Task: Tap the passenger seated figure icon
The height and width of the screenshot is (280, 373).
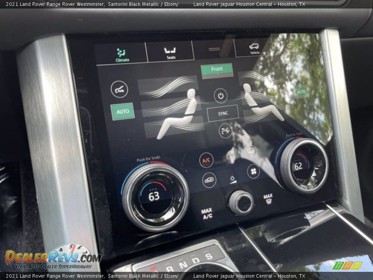Action: pyautogui.click(x=263, y=102)
